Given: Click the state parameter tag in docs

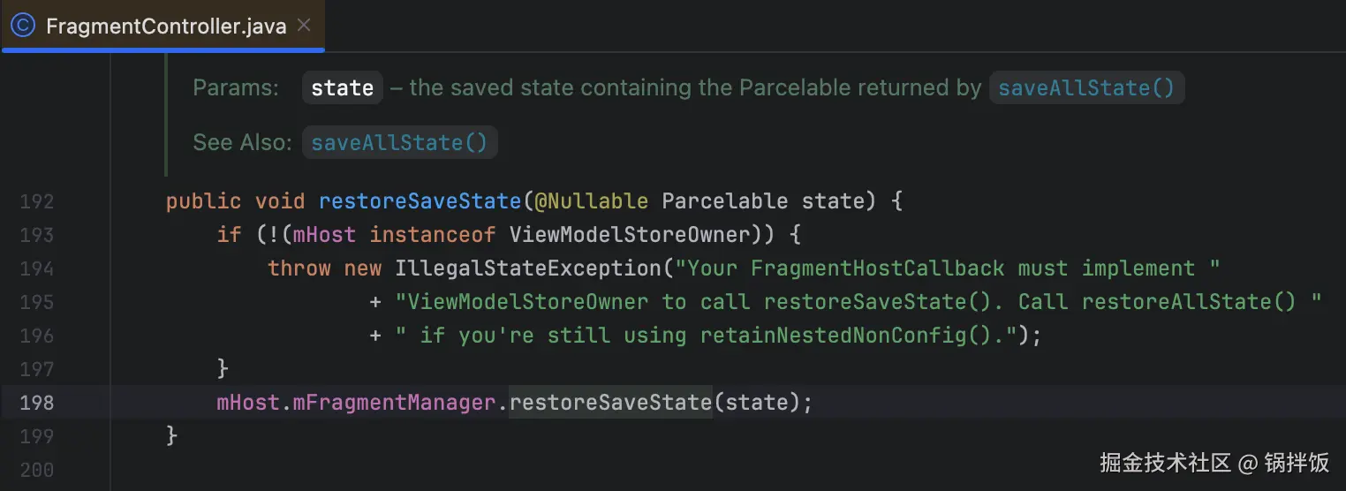Looking at the screenshot, I should click(343, 88).
